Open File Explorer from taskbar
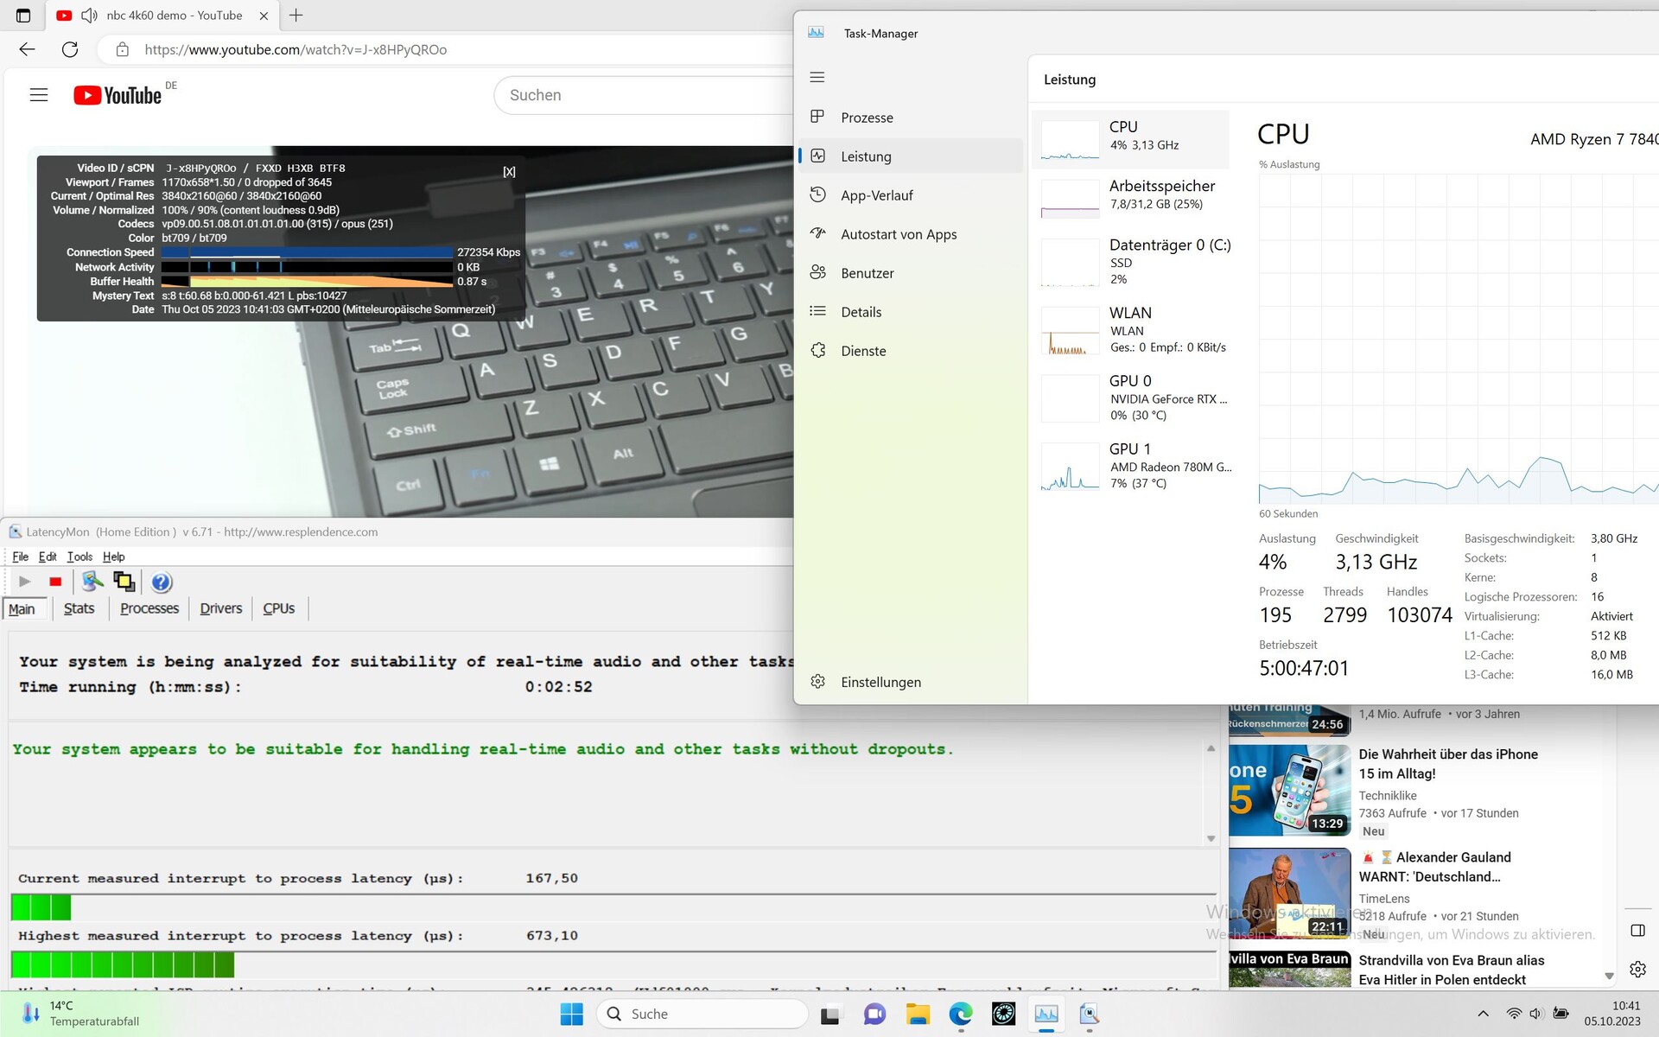Screen dimensions: 1659x1037 pyautogui.click(x=917, y=1014)
